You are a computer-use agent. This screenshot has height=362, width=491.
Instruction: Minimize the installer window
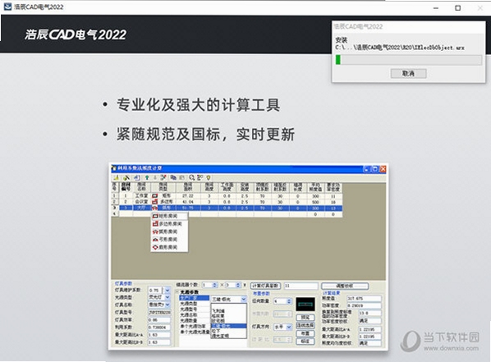(x=435, y=8)
